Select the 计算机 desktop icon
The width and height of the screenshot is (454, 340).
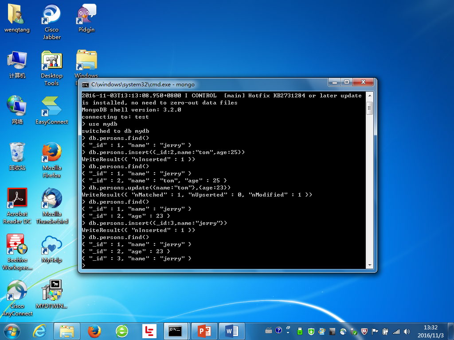tap(17, 65)
